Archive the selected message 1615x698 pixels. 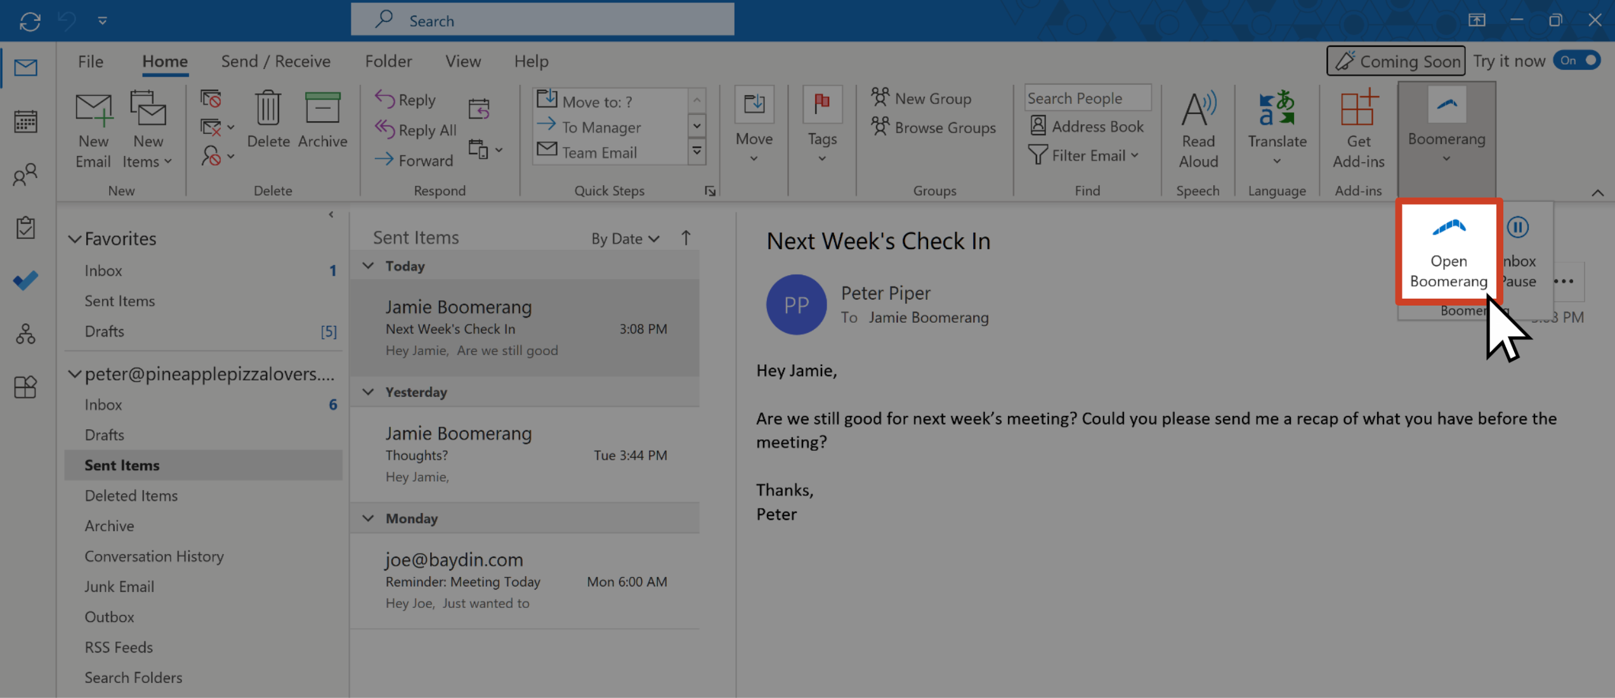[x=323, y=119]
